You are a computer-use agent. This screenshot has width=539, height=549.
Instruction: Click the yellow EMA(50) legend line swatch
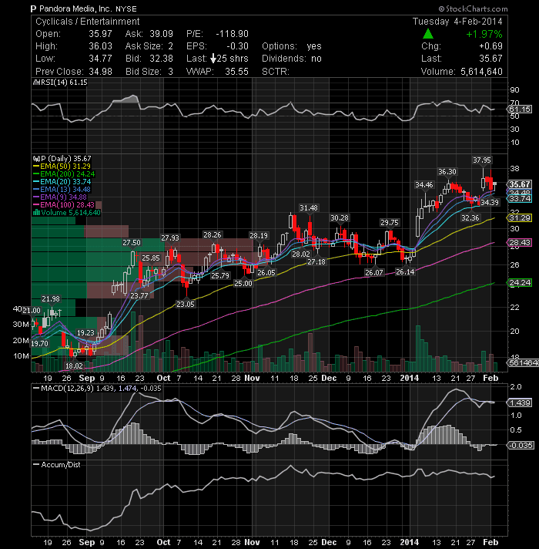coord(36,167)
